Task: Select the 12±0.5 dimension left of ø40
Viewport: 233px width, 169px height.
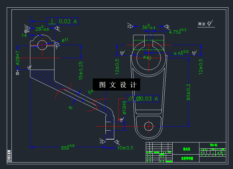Action: coord(117,67)
